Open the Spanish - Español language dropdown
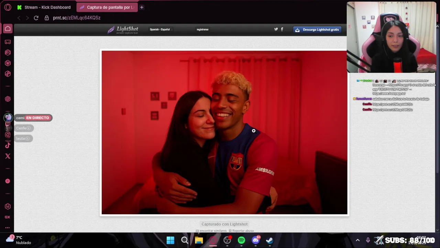The image size is (440, 248). pyautogui.click(x=161, y=30)
